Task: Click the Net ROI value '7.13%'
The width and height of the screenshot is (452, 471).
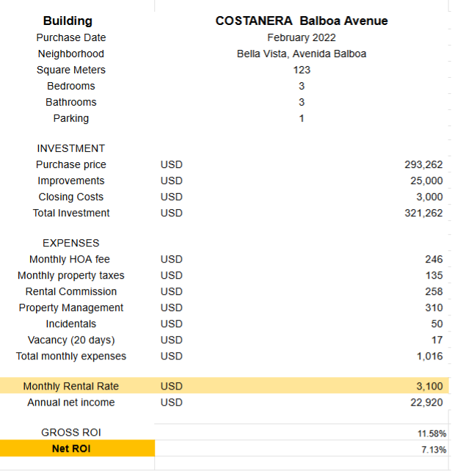Action: point(434,450)
